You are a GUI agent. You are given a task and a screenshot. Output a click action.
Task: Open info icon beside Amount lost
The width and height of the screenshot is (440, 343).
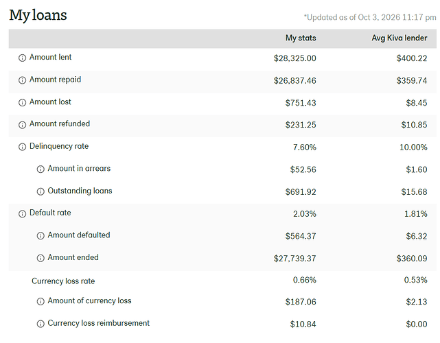click(22, 103)
